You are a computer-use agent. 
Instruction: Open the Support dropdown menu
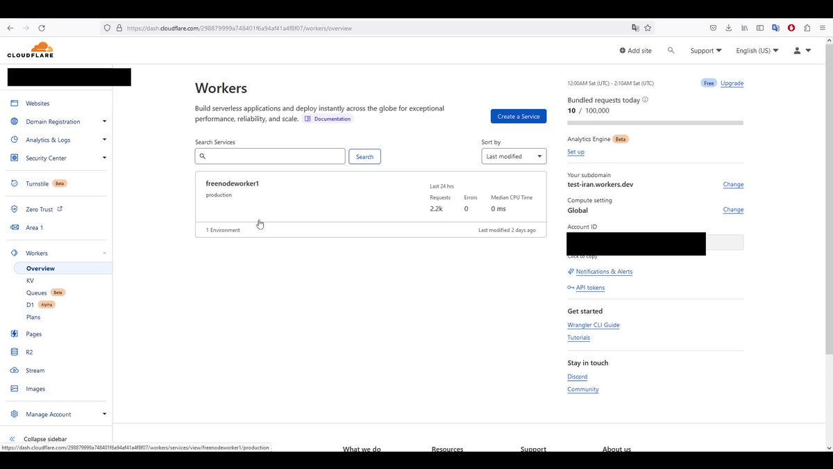pyautogui.click(x=706, y=51)
